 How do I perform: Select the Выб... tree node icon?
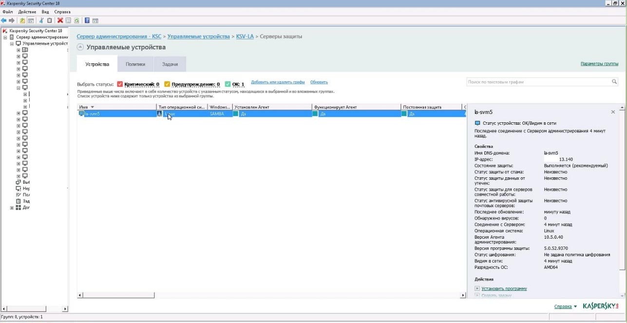pos(19,182)
